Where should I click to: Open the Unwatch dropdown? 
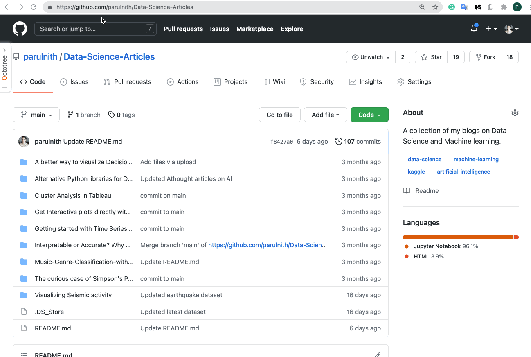pyautogui.click(x=371, y=57)
